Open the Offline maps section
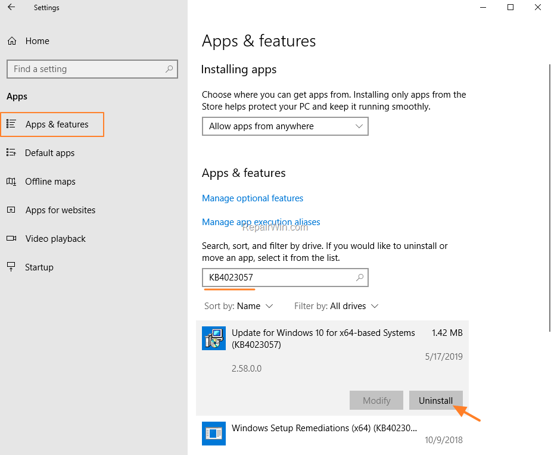Image resolution: width=551 pixels, height=455 pixels. click(50, 181)
